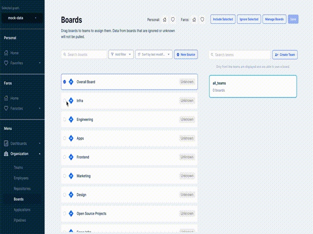Click Manage Boards button
313x234 pixels.
click(274, 19)
